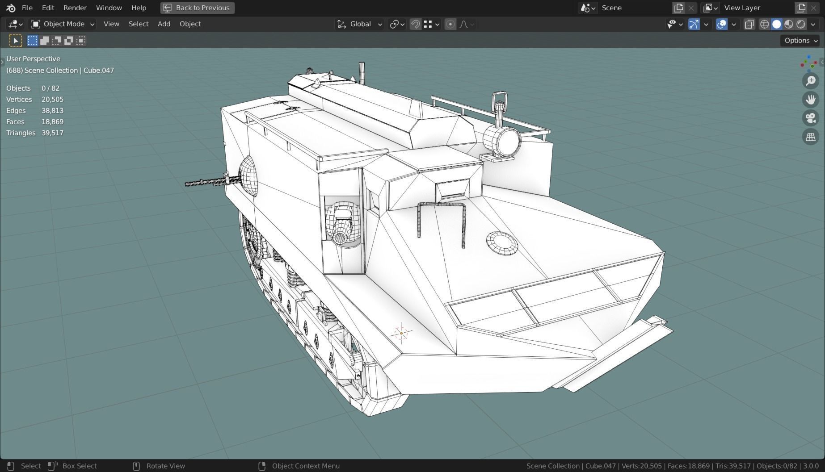Toggle proportional editing
Viewport: 825px width, 472px height.
click(450, 24)
